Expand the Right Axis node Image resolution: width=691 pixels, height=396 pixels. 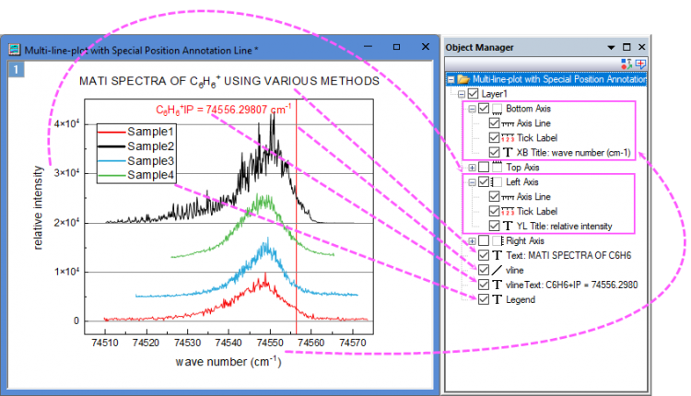(x=473, y=240)
